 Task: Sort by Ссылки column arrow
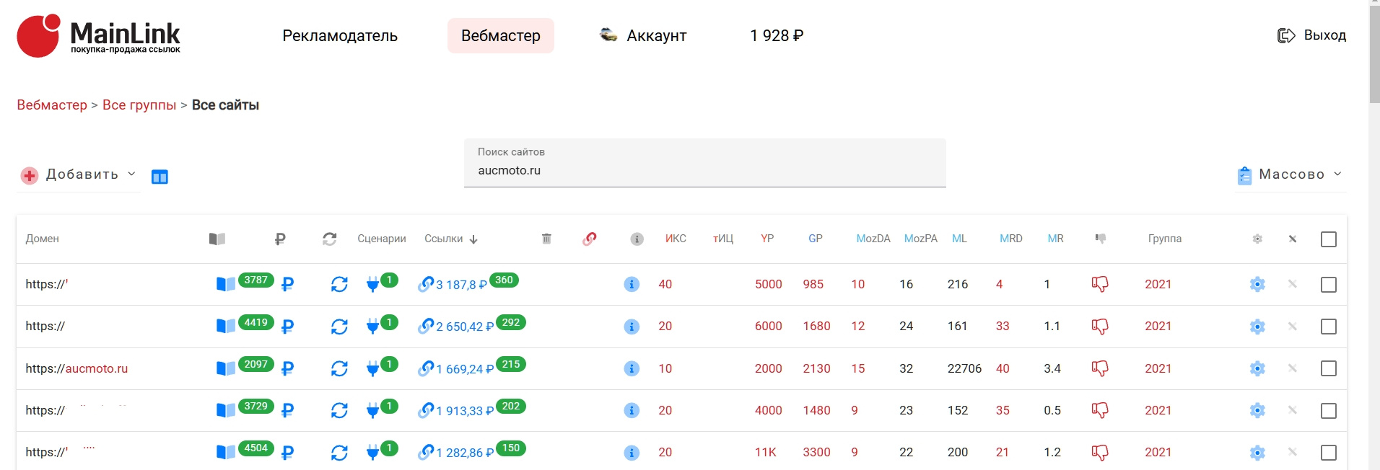click(x=473, y=239)
